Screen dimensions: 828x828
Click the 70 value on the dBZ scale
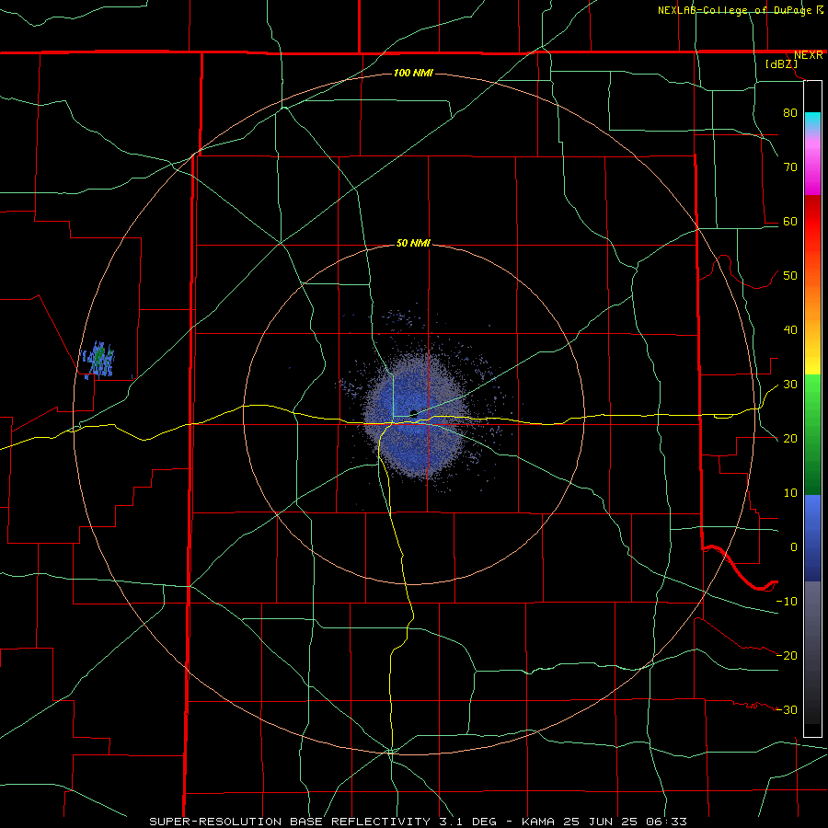[x=790, y=167]
